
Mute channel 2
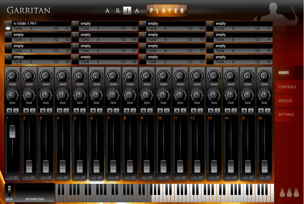(26, 111)
